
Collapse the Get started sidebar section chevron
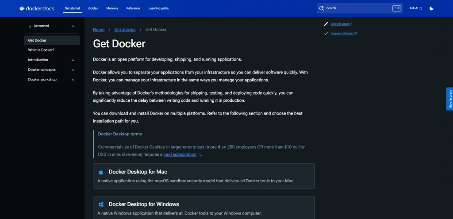[73, 26]
